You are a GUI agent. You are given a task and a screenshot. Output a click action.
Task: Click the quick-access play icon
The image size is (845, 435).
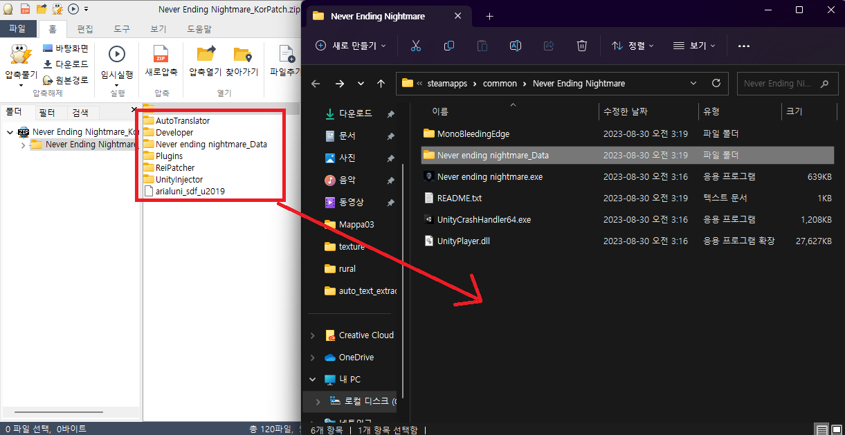[x=73, y=9]
